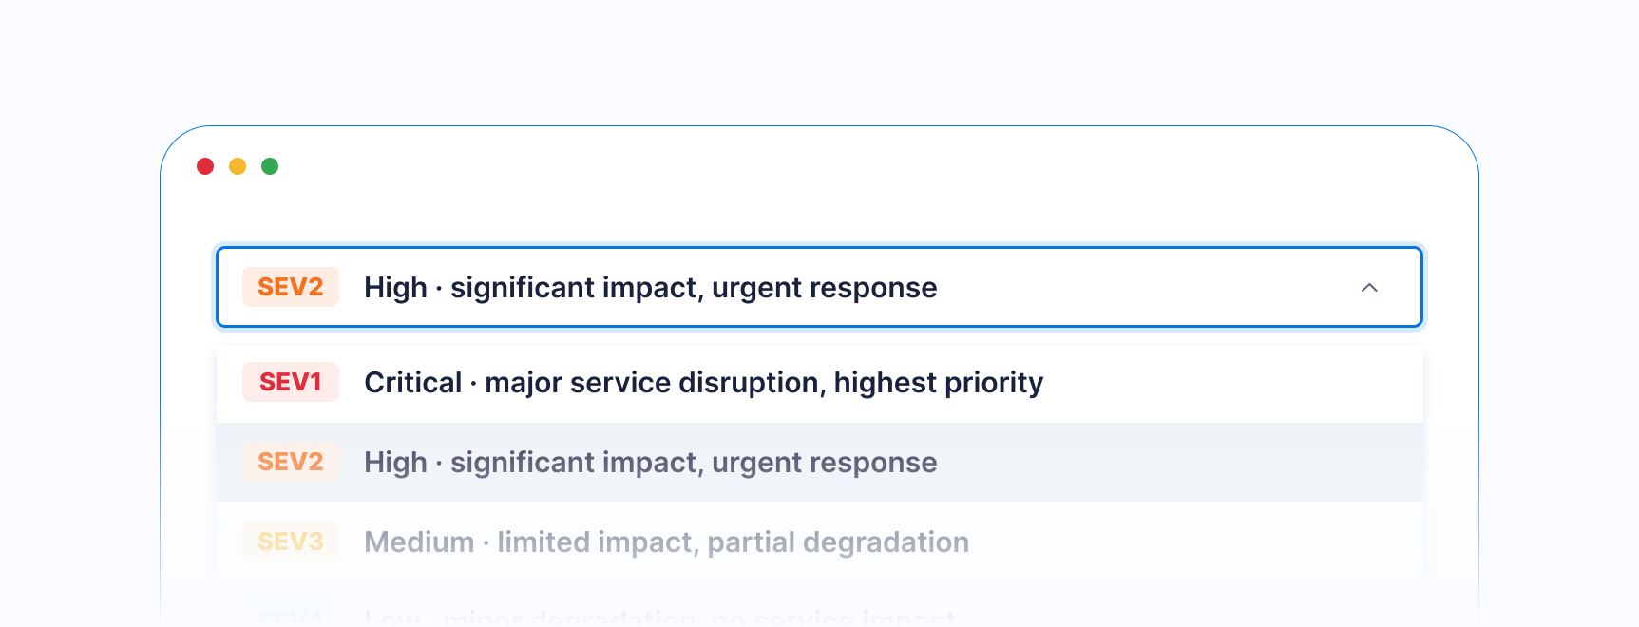Image resolution: width=1639 pixels, height=627 pixels.
Task: Click 'Medium · limited impact, partial degradation' text
Action: coord(667,541)
